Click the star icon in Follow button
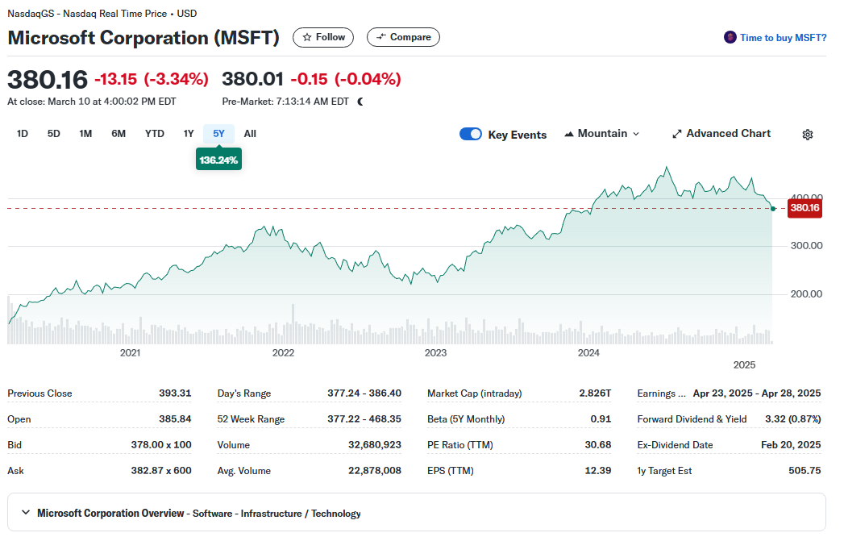 tap(307, 37)
